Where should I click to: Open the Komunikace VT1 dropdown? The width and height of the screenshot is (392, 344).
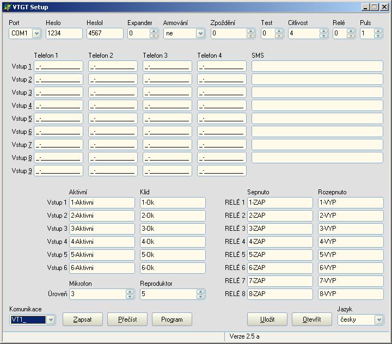click(51, 320)
